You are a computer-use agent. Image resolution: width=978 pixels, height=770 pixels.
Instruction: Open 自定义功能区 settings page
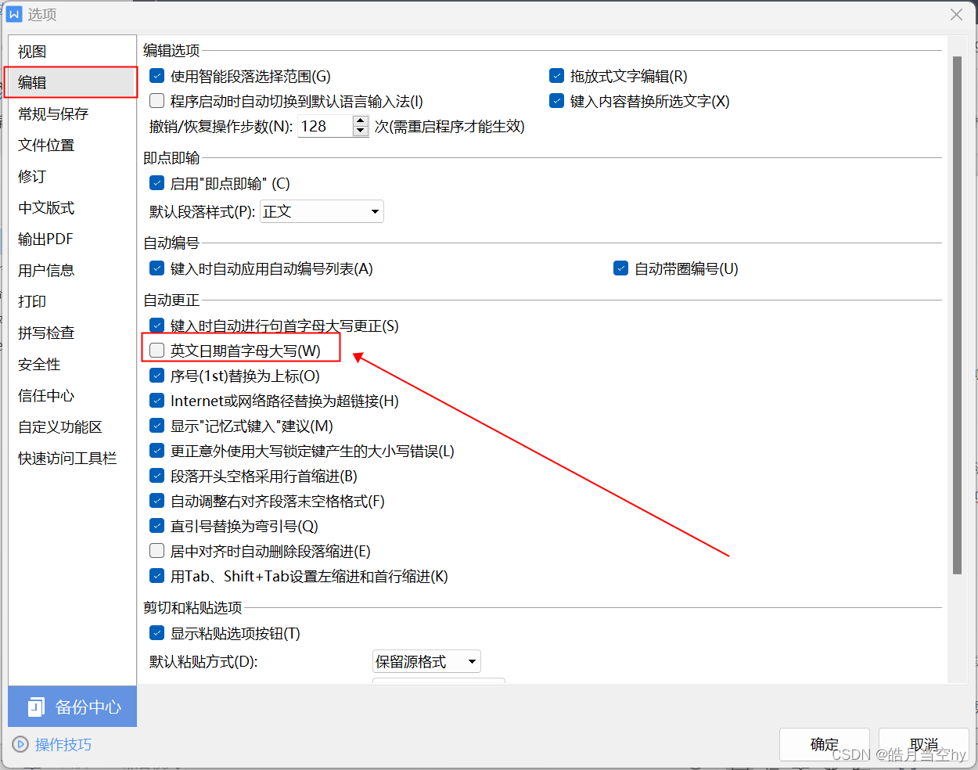72,426
